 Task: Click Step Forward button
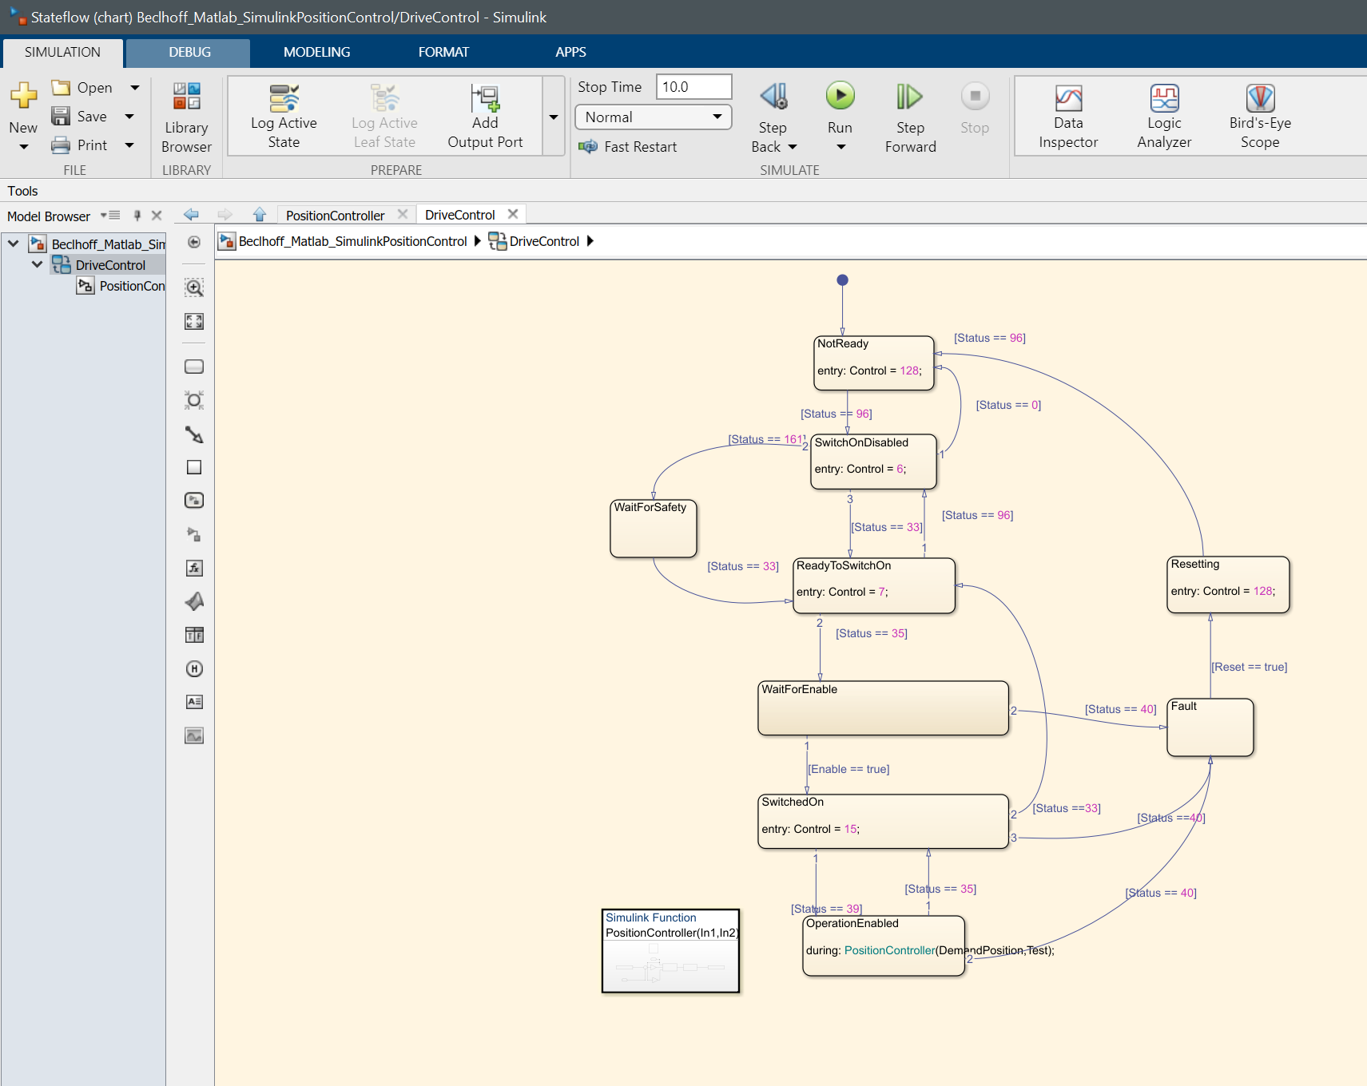pos(910,117)
